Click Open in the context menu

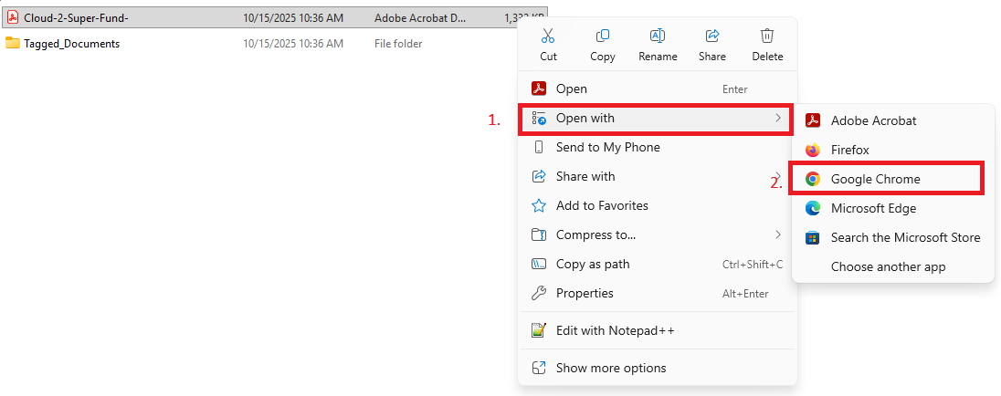click(x=572, y=89)
